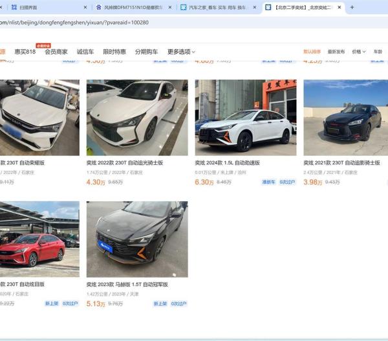Select the 限时特惠 filter
The height and width of the screenshot is (341, 388).
[114, 52]
